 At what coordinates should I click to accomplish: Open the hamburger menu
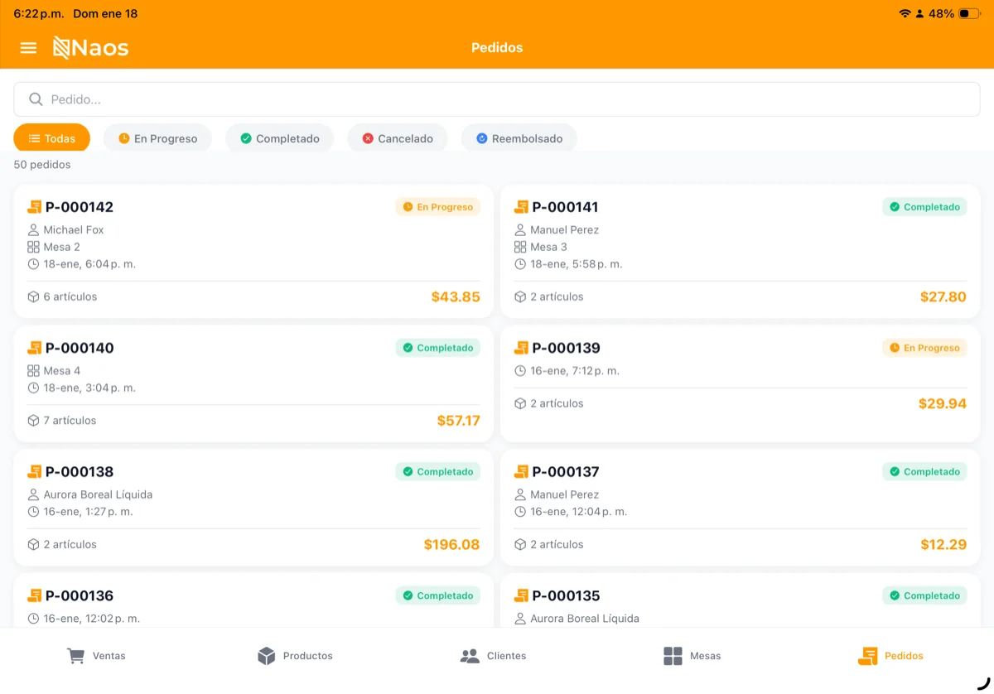(x=28, y=48)
